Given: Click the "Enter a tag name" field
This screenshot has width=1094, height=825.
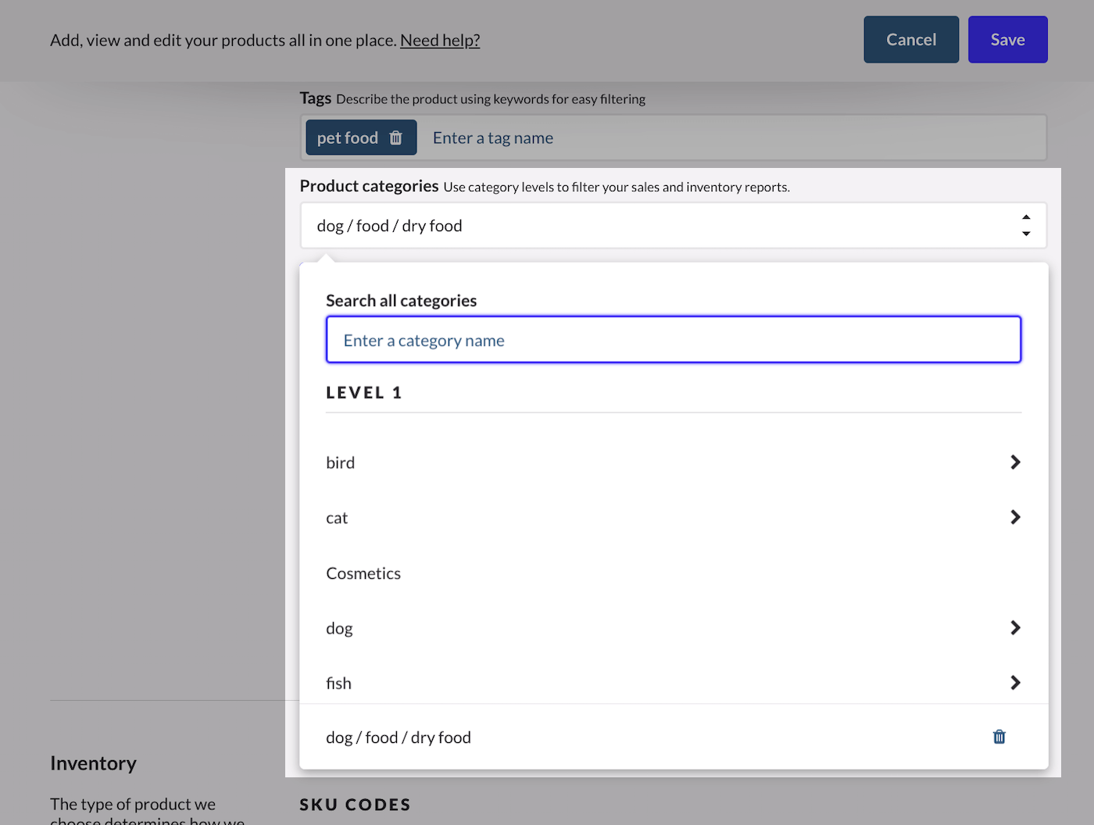Looking at the screenshot, I should coord(493,137).
